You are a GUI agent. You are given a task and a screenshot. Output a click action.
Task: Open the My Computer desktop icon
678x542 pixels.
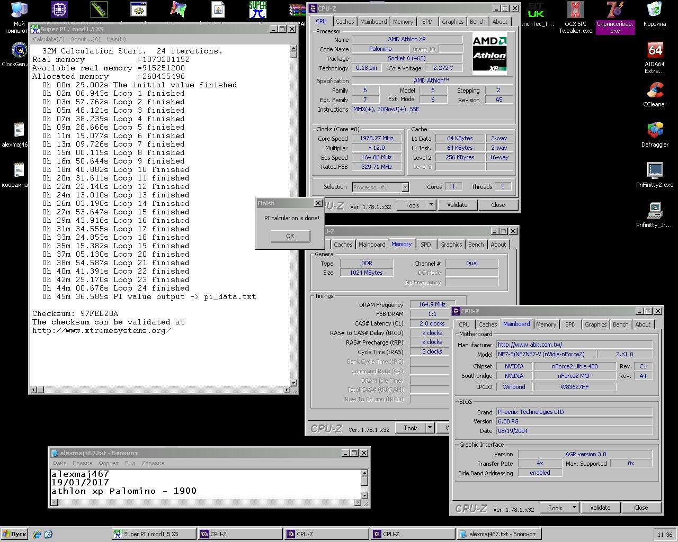pyautogui.click(x=19, y=11)
